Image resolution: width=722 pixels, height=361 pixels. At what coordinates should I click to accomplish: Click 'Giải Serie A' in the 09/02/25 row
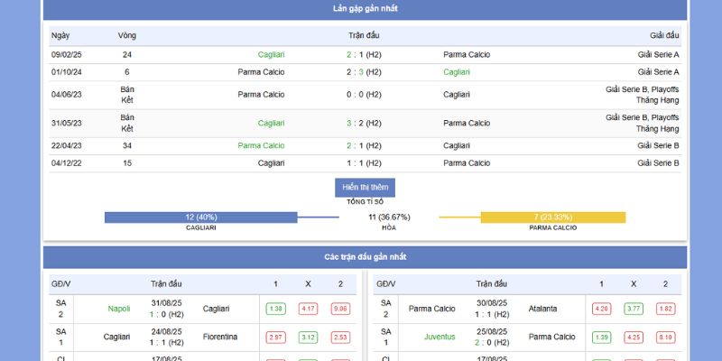(659, 55)
